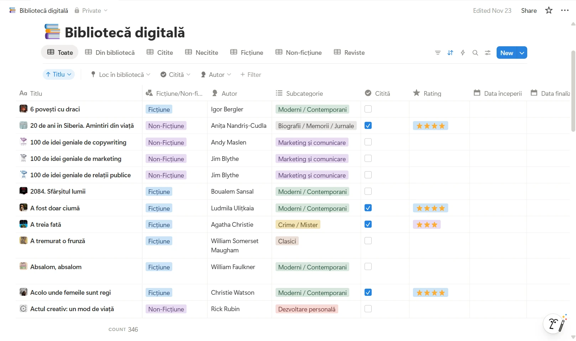Open the sort arrows icon
This screenshot has height=341, width=576.
coord(450,53)
